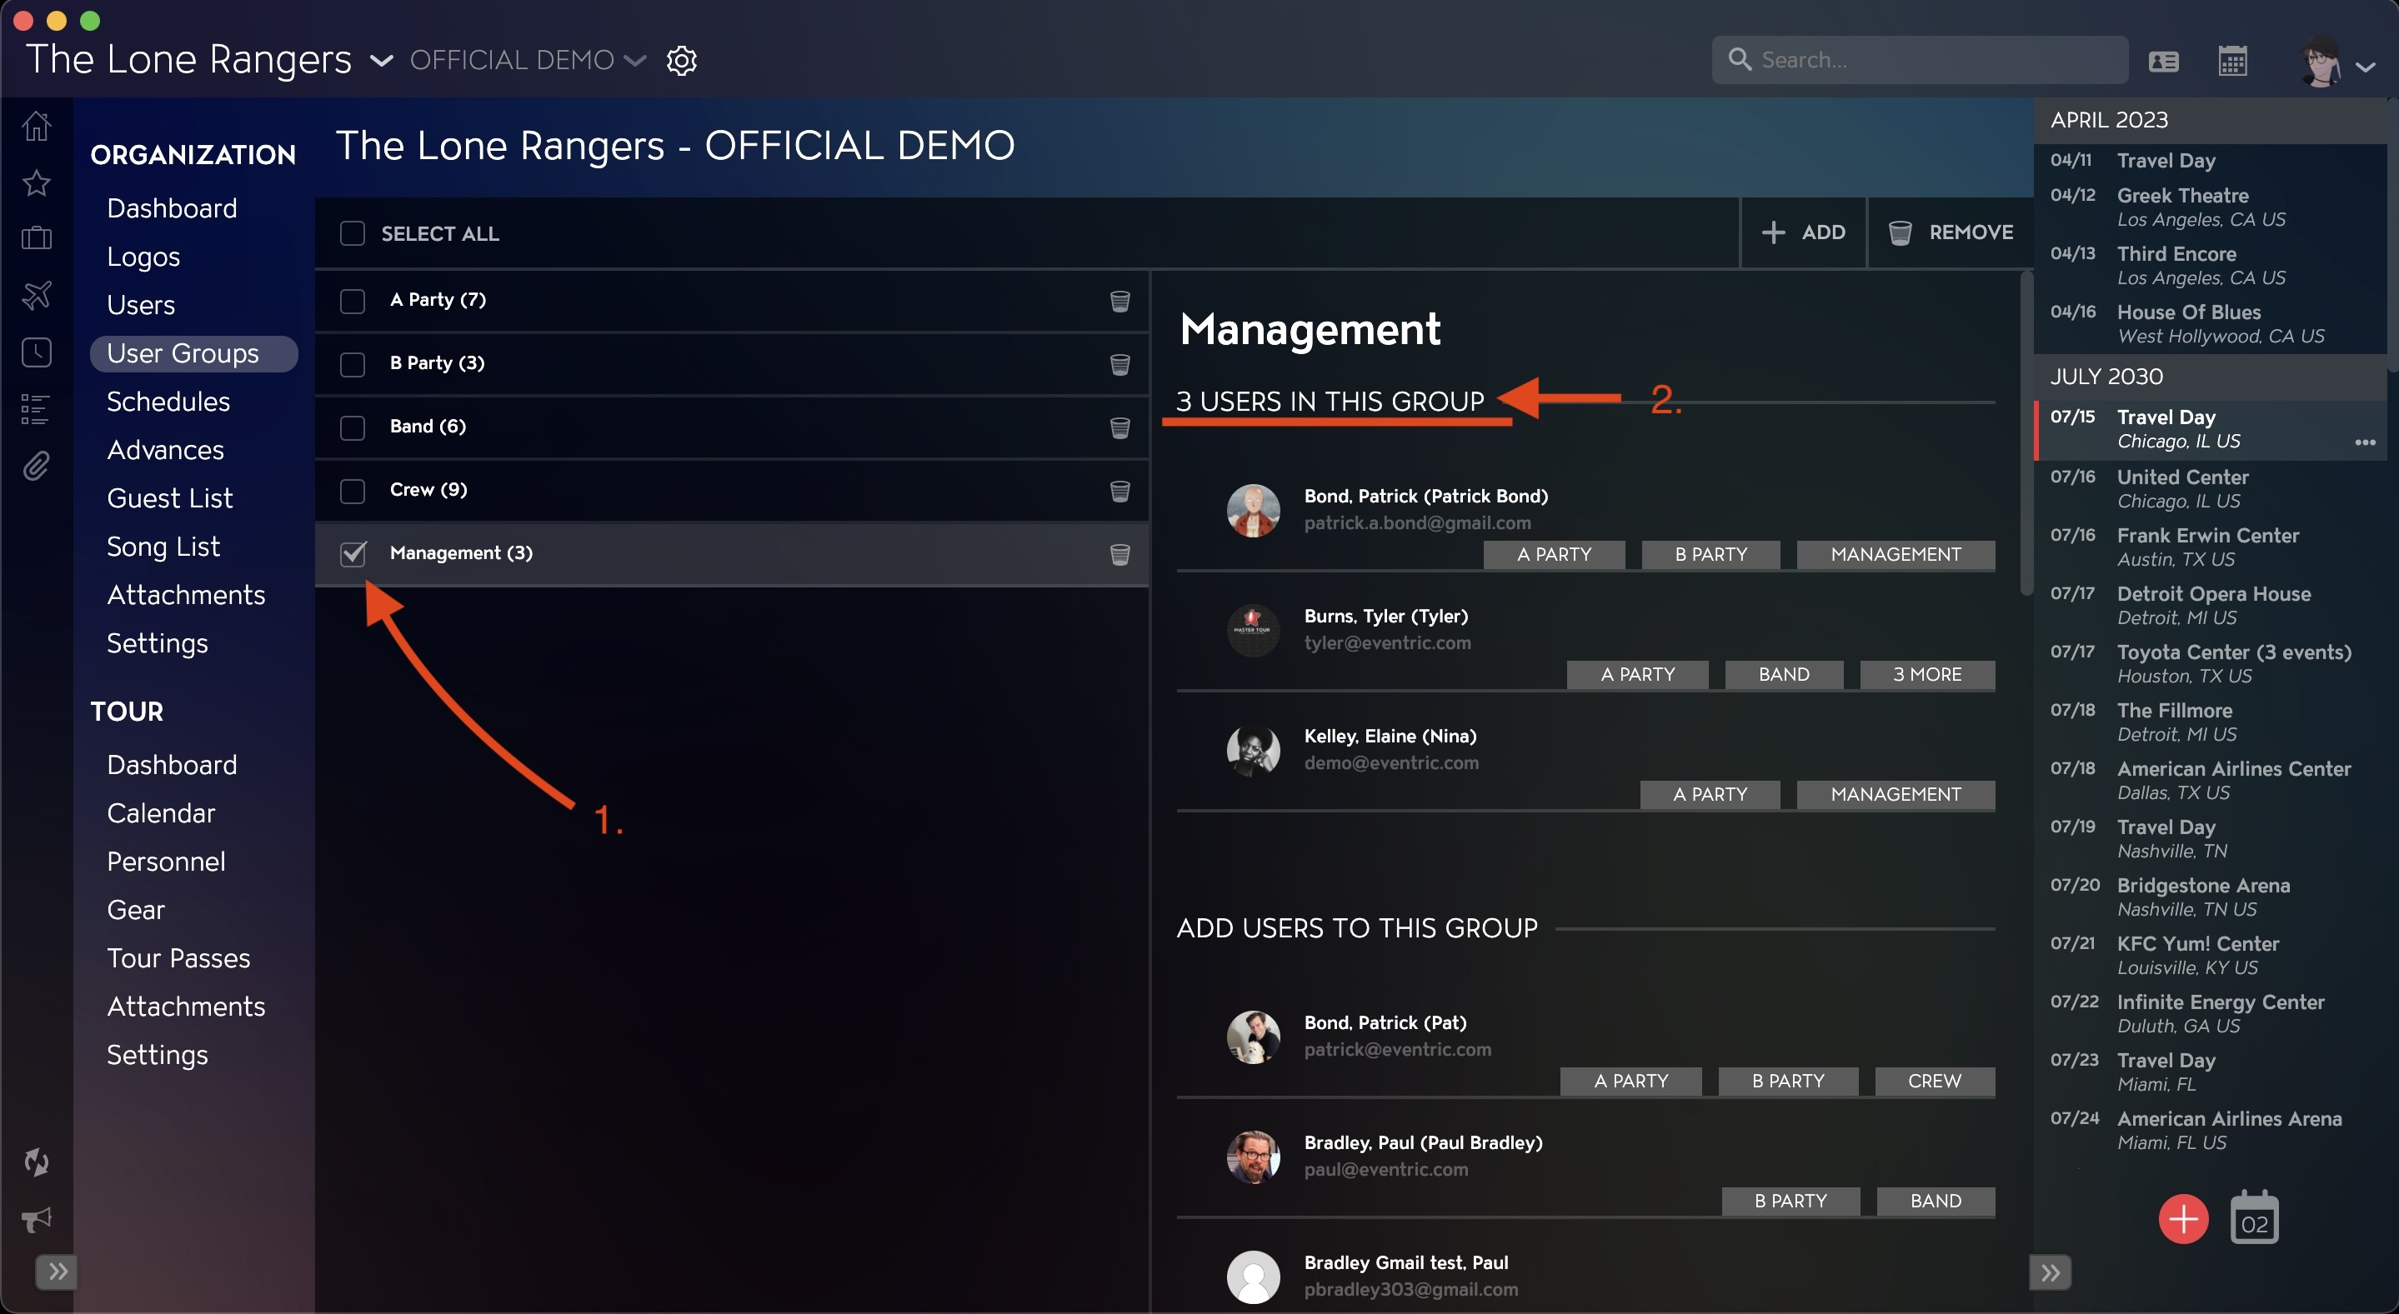This screenshot has height=1314, width=2399.
Task: Click the star favorites icon in left rail
Action: 37,182
